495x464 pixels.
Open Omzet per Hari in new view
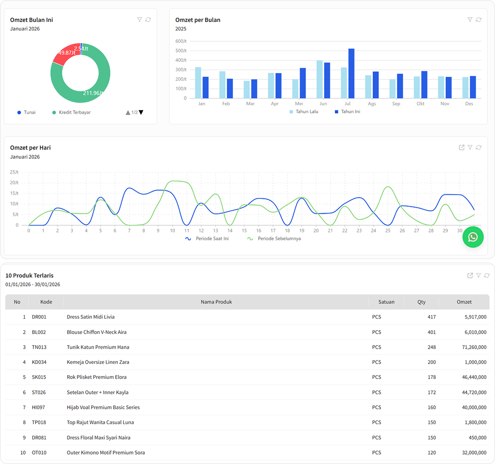462,147
